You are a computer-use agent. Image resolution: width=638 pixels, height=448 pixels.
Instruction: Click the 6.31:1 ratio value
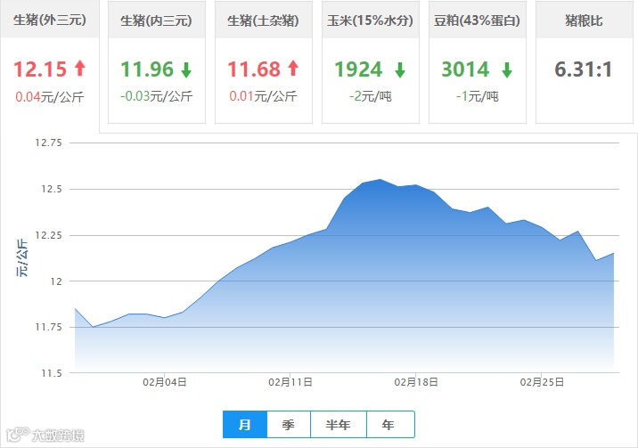(584, 69)
